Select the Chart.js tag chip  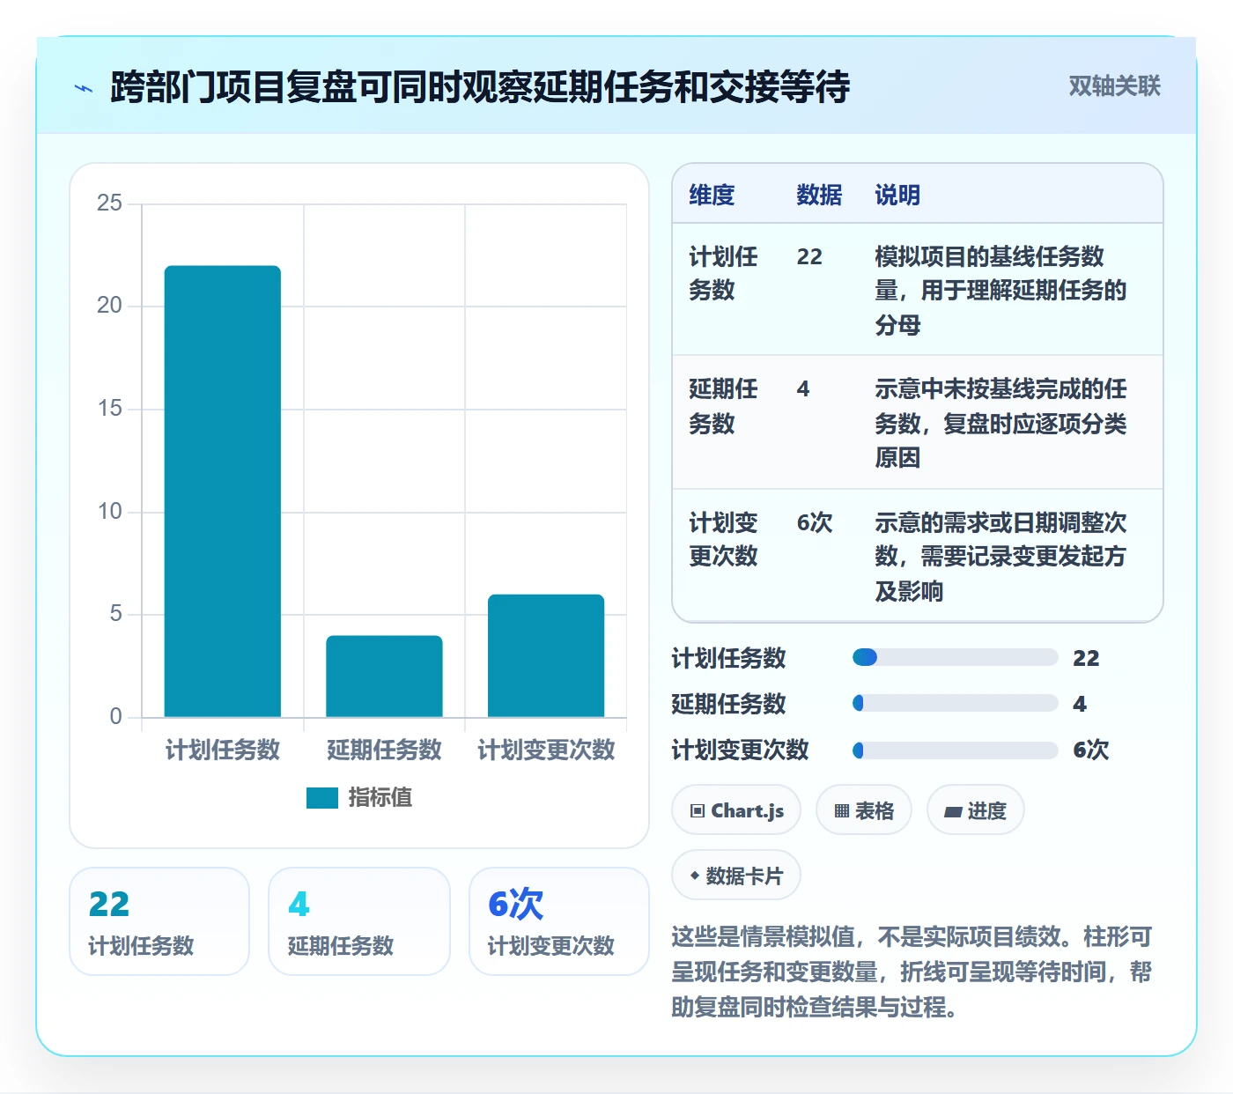click(x=736, y=810)
